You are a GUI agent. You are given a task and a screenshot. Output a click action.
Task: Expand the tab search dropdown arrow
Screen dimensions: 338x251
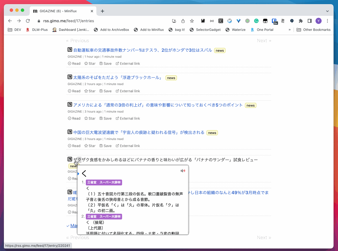coord(327,11)
